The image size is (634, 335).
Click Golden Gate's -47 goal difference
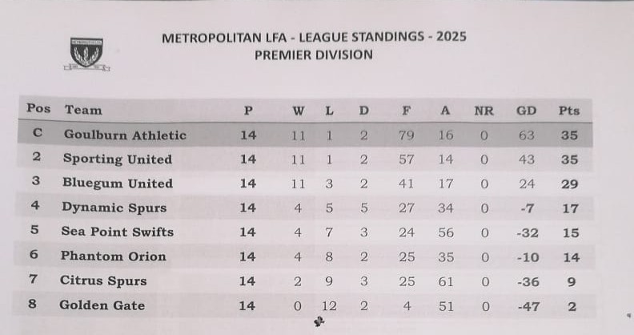click(526, 305)
